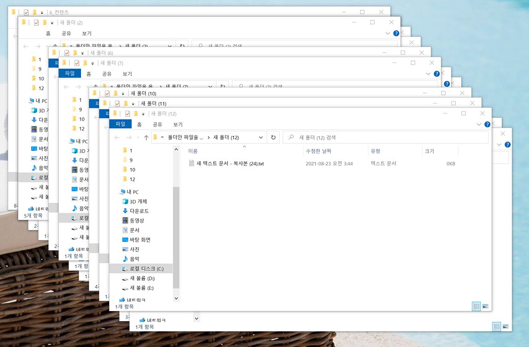
Task: Select folder 12 in 새 폴더 (7) navigation pane
Action: [x=81, y=129]
